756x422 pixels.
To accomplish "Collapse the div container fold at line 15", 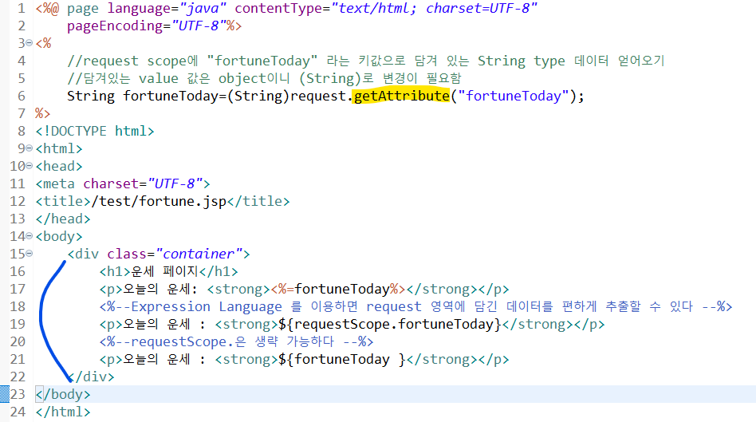I will pos(29,253).
